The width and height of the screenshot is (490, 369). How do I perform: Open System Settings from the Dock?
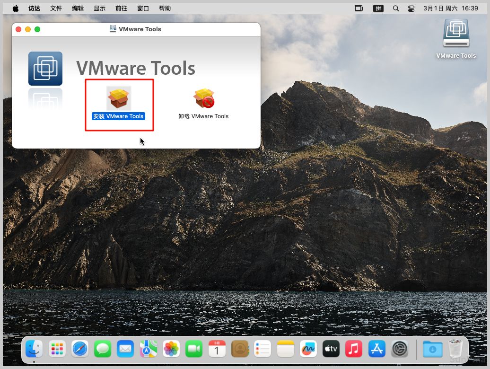[400, 350]
